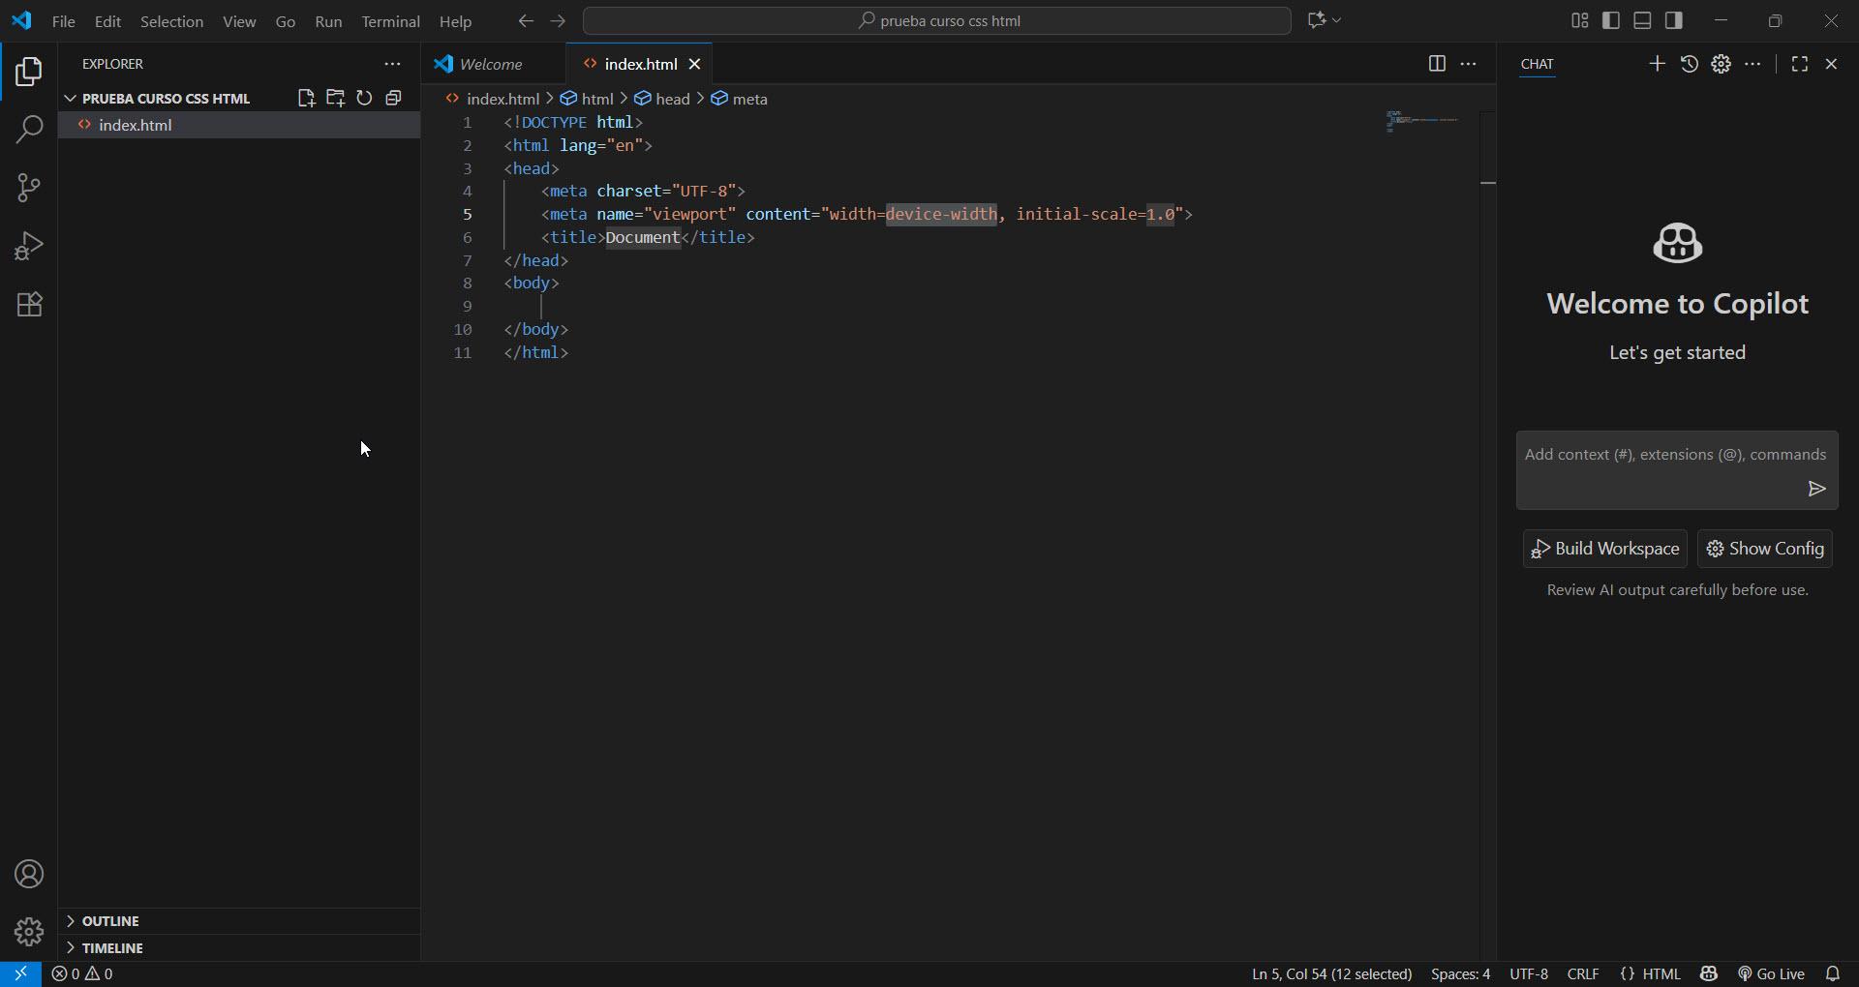This screenshot has height=987, width=1859.
Task: Click the command center search box
Action: tap(937, 20)
